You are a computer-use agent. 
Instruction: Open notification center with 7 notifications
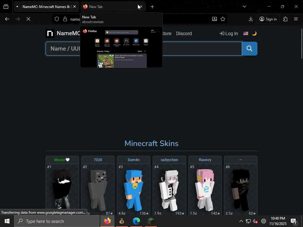coord(294,221)
